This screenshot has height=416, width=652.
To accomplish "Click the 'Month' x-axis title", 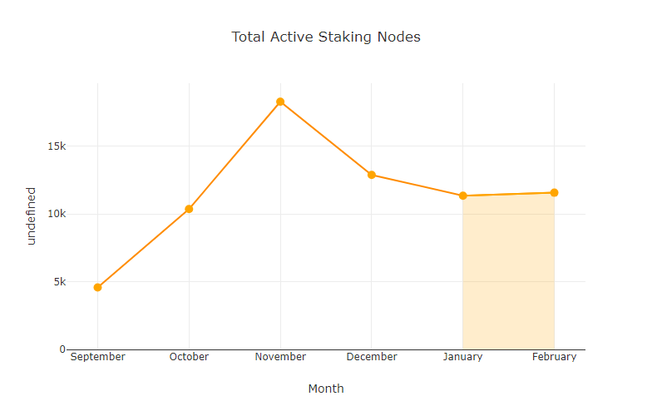I will coord(326,389).
